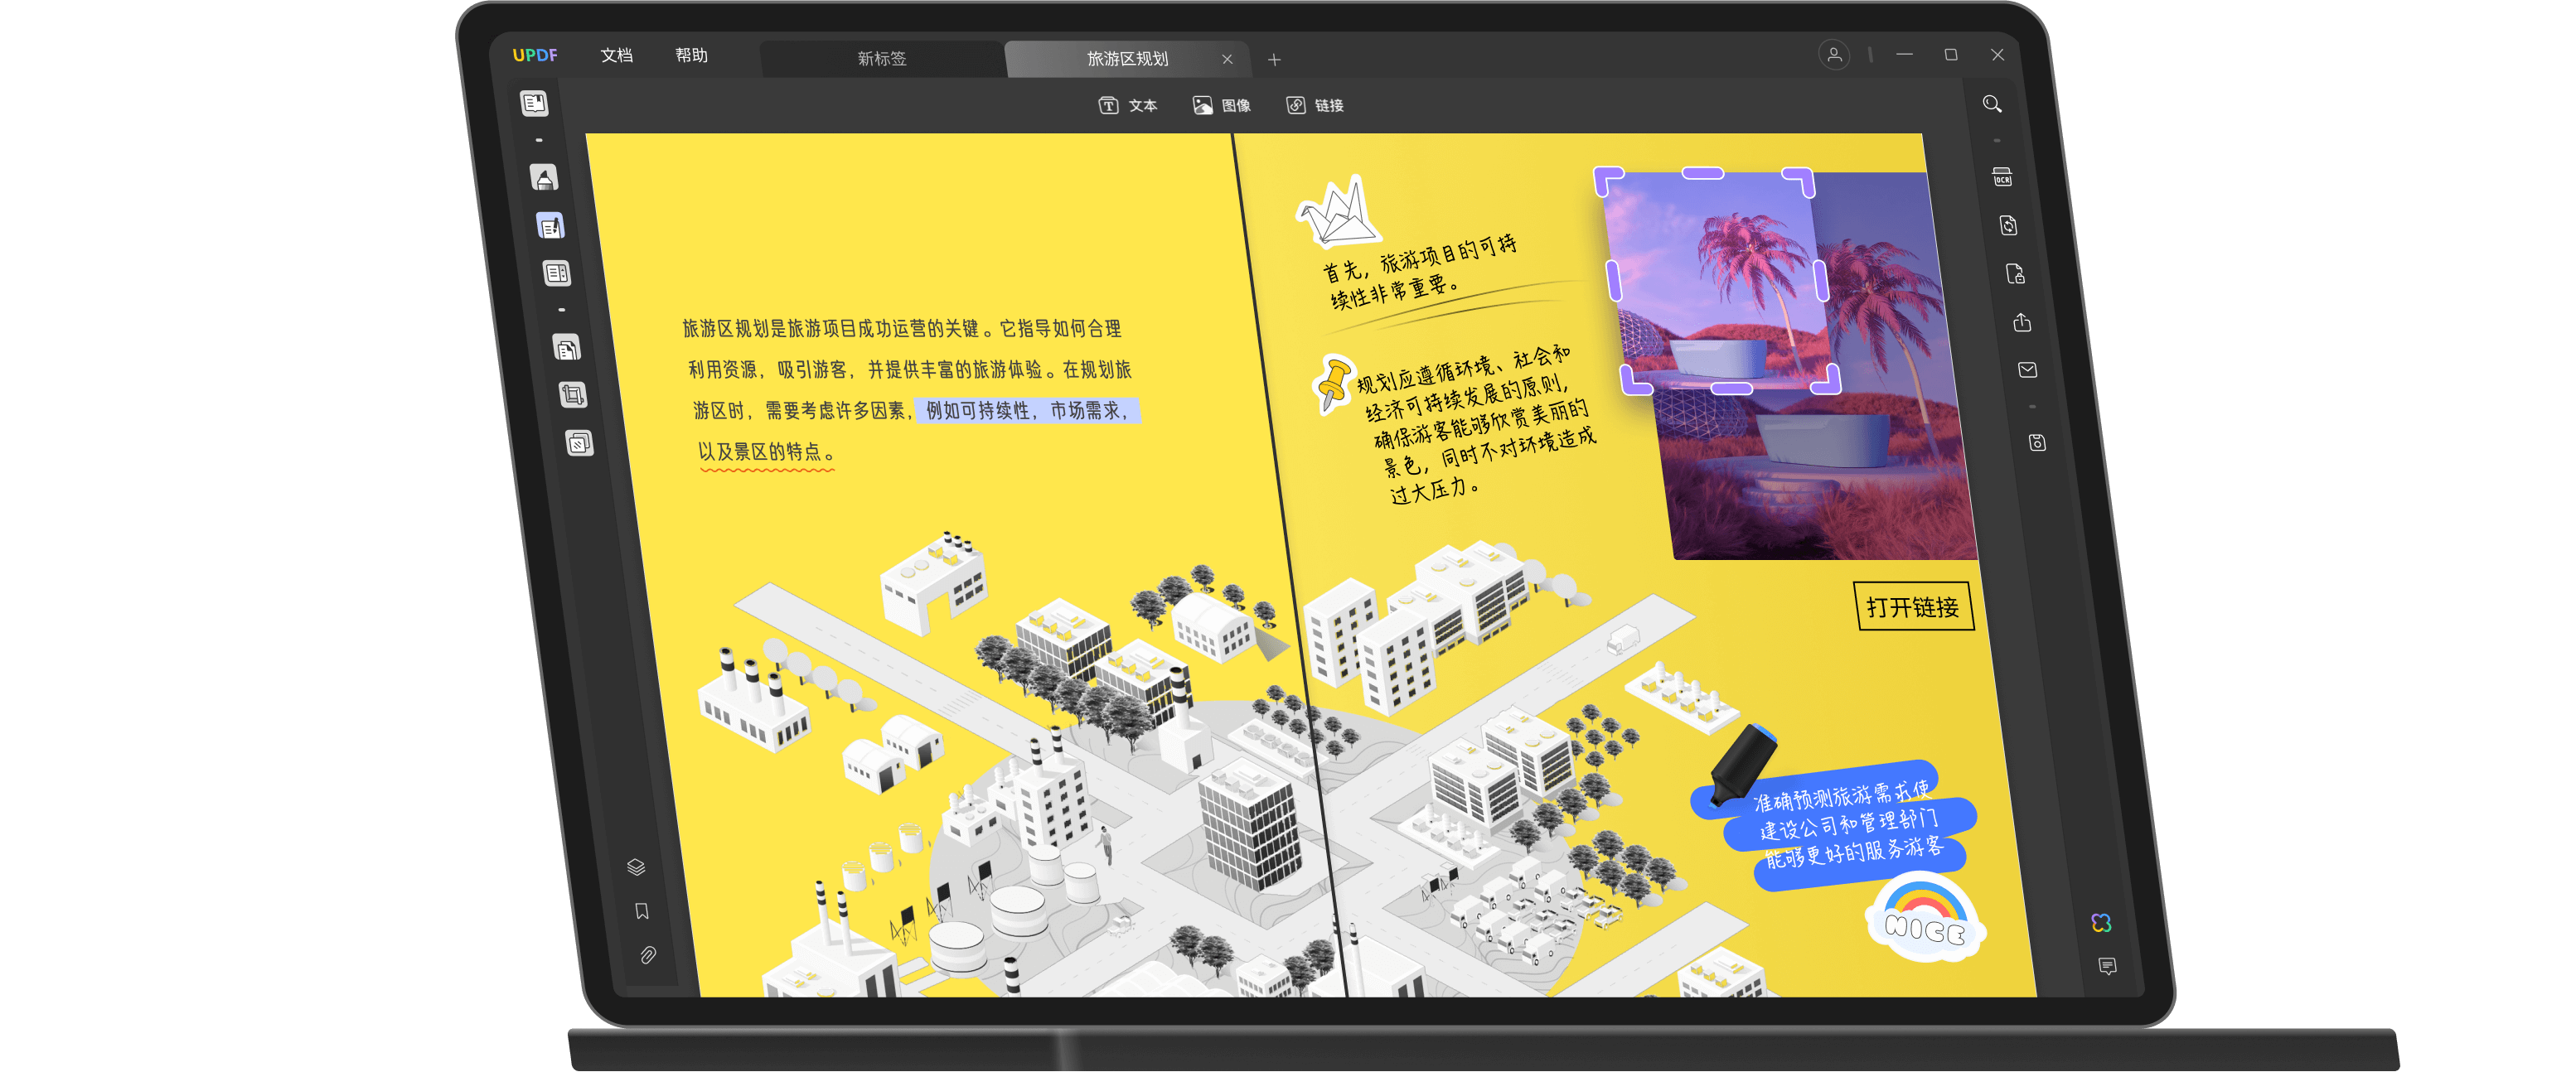Image resolution: width=2576 pixels, height=1072 pixels.
Task: Send the file by email icon
Action: pos(2027,370)
